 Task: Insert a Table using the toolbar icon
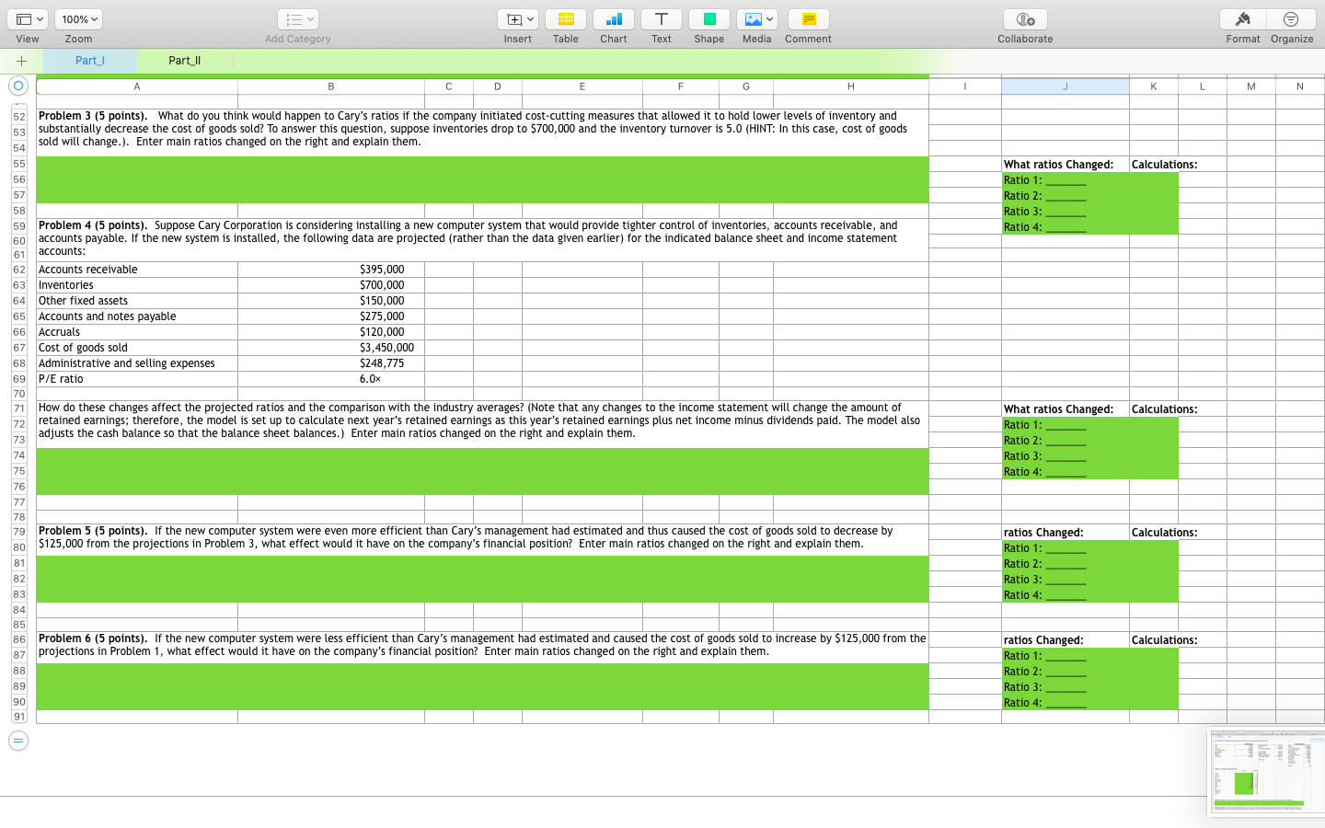[565, 18]
